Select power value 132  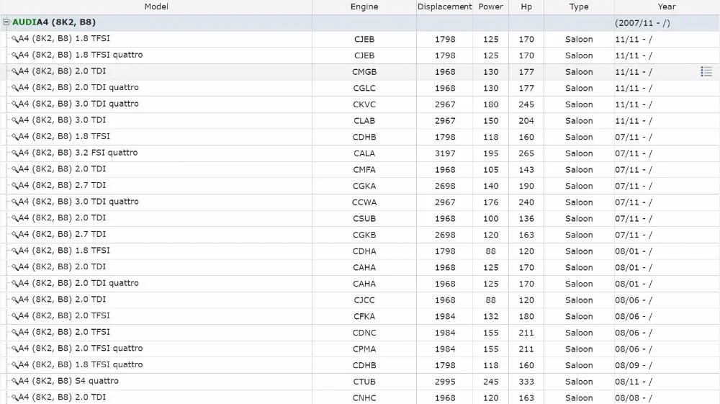coord(490,316)
